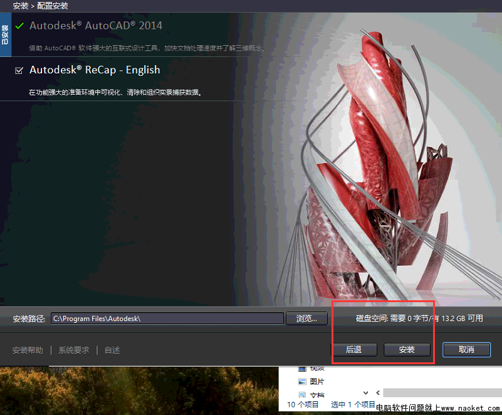The height and width of the screenshot is (415, 502).
Task: Click the 后退 back button
Action: 353,350
